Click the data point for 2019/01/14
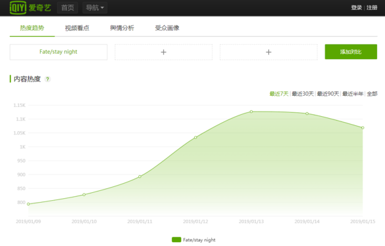The width and height of the screenshot is (385, 246). click(x=307, y=113)
